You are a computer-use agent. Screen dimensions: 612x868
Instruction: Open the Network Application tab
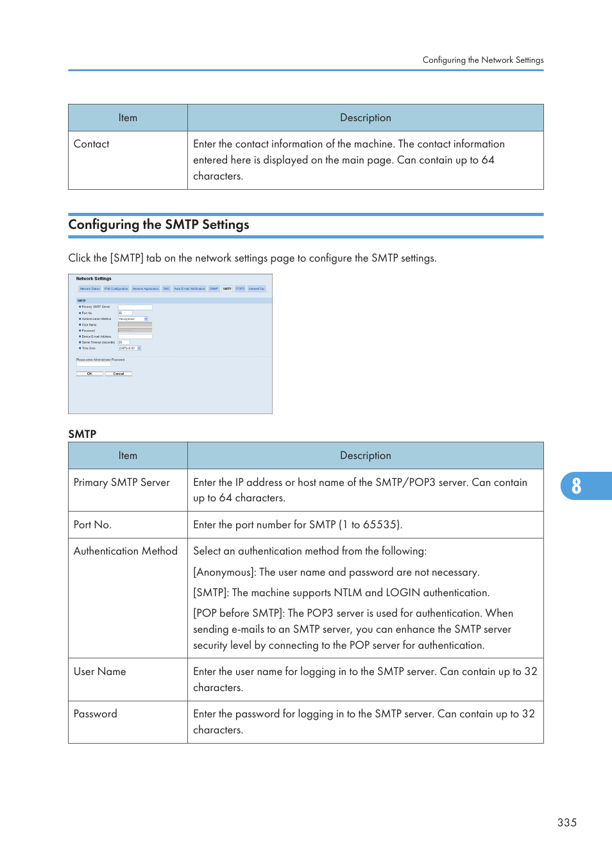146,288
